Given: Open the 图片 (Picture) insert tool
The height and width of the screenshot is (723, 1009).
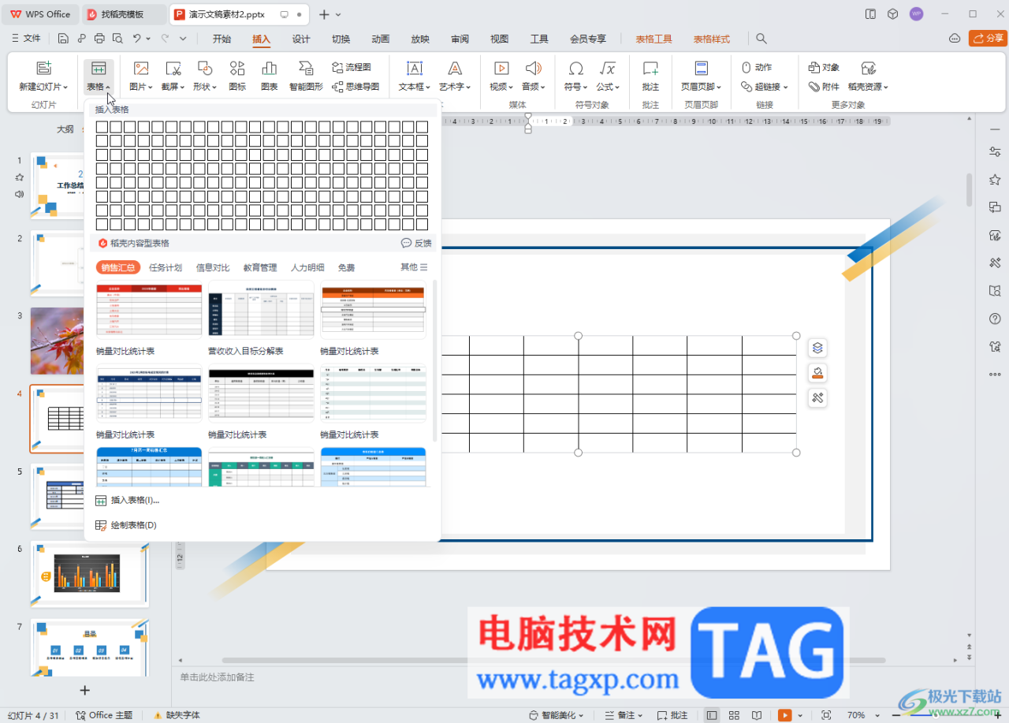Looking at the screenshot, I should point(141,76).
